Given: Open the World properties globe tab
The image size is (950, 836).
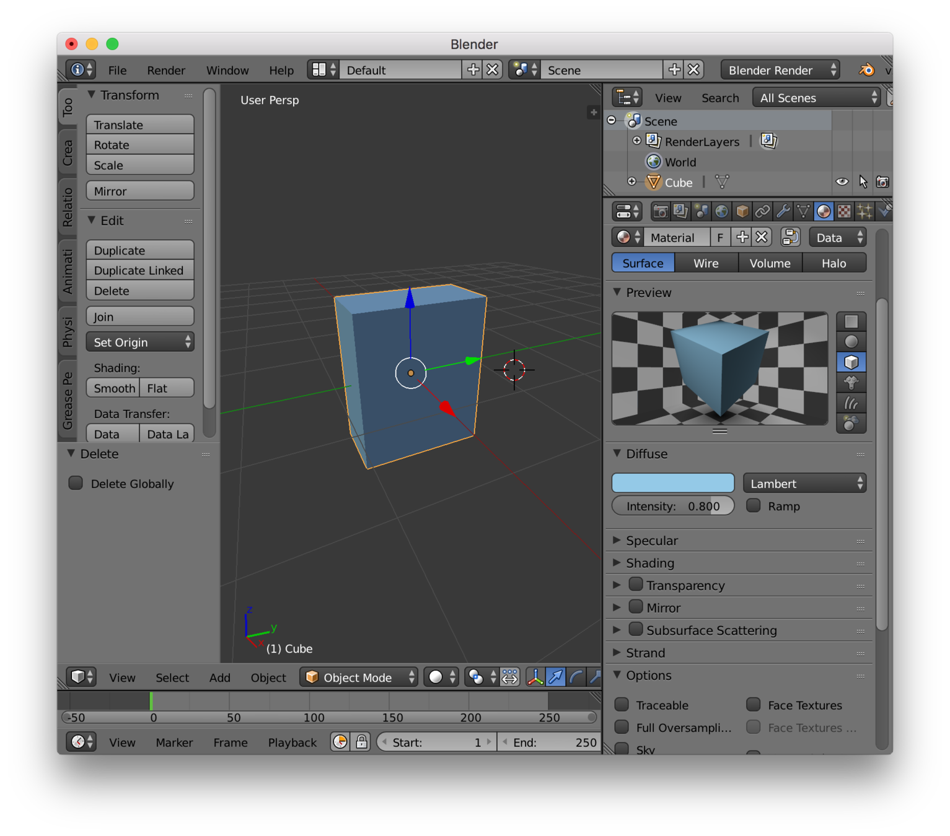Looking at the screenshot, I should click(x=722, y=212).
